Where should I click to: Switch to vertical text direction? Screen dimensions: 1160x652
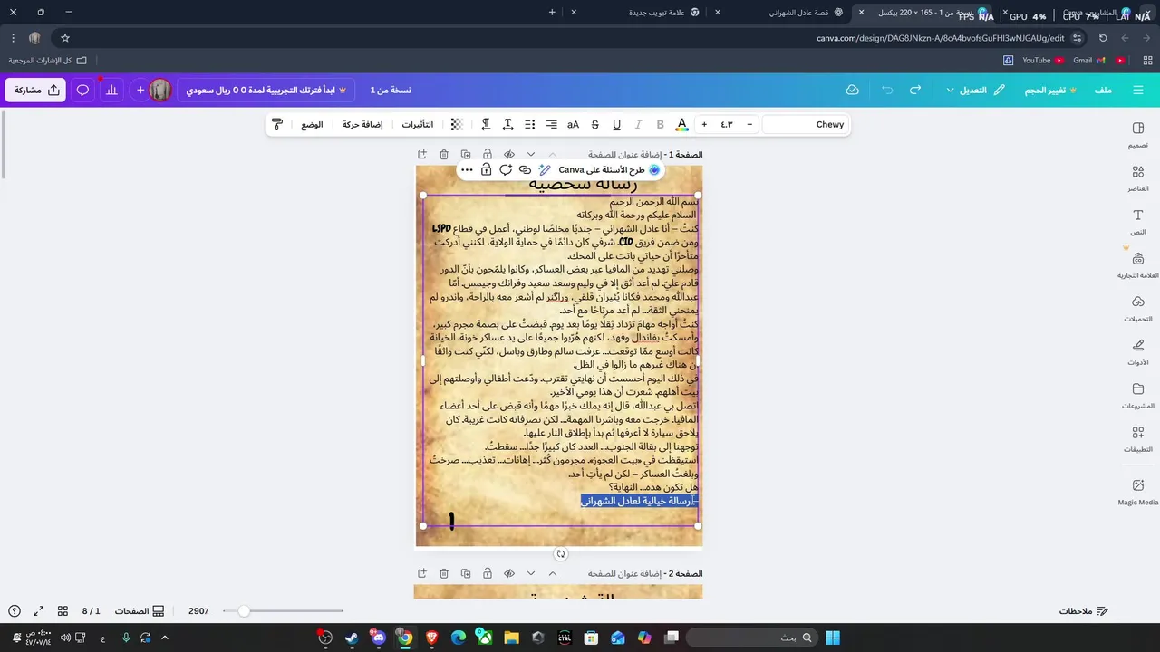click(486, 124)
